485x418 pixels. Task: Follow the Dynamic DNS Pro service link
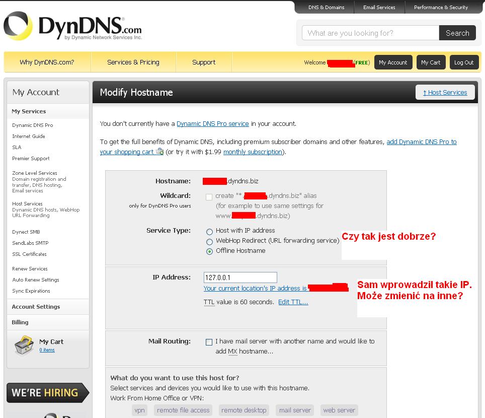[x=213, y=123]
